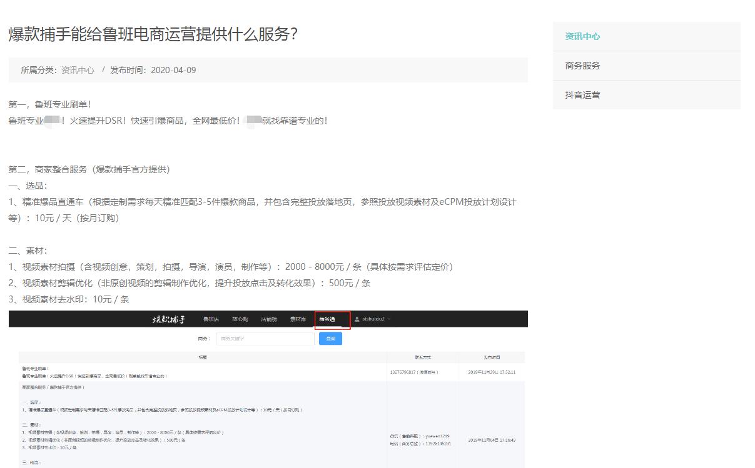Expand the 资讯中心 sidebar section

tap(582, 36)
